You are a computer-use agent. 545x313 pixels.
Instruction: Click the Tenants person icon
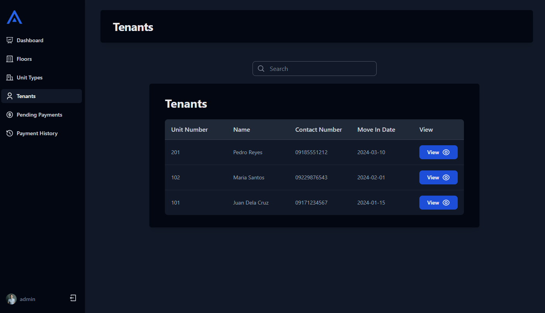[x=10, y=96]
